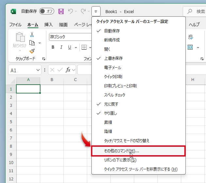
Task: Choose クイック アクセス ツール バーを非表示にする (H)
Action: click(x=138, y=169)
